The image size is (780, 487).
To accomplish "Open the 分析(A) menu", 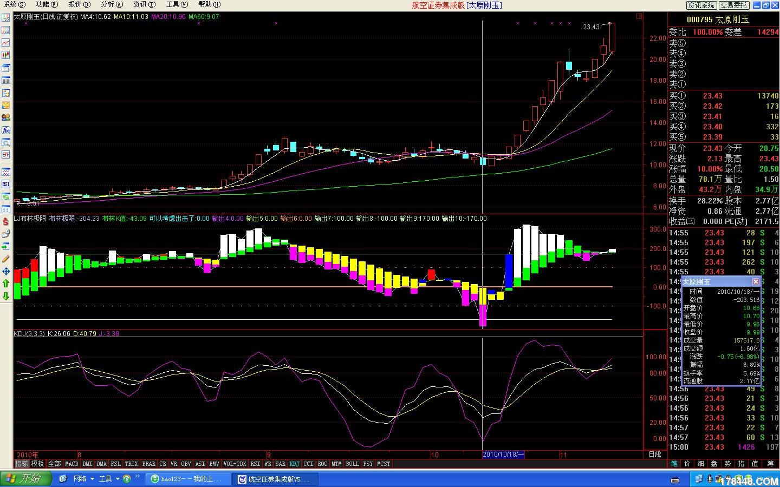I will point(112,4).
